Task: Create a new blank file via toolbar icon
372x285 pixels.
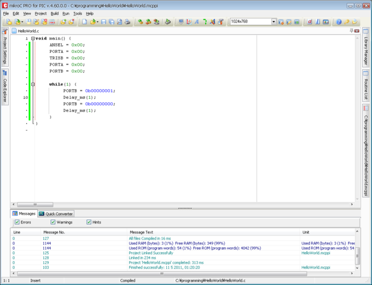Action: (x=84, y=22)
